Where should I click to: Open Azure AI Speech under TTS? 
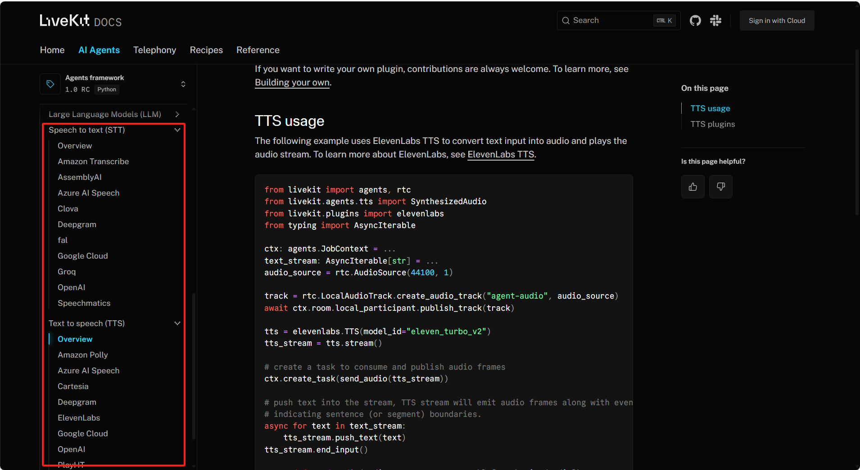[x=89, y=371]
